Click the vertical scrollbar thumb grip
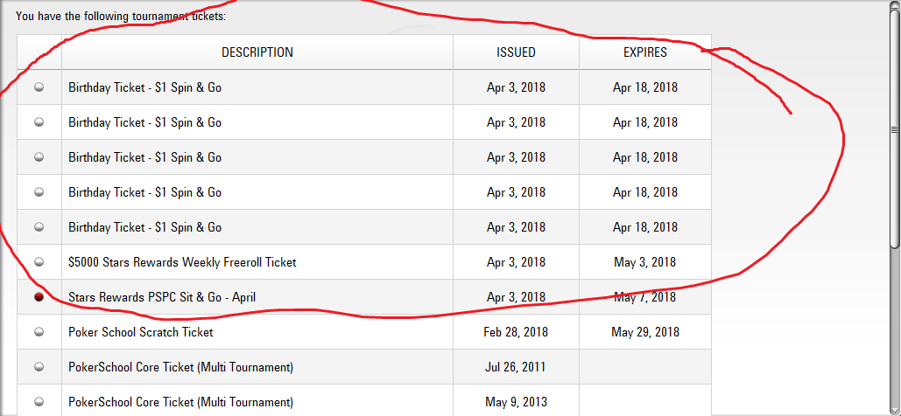The height and width of the screenshot is (416, 901). pyautogui.click(x=895, y=129)
